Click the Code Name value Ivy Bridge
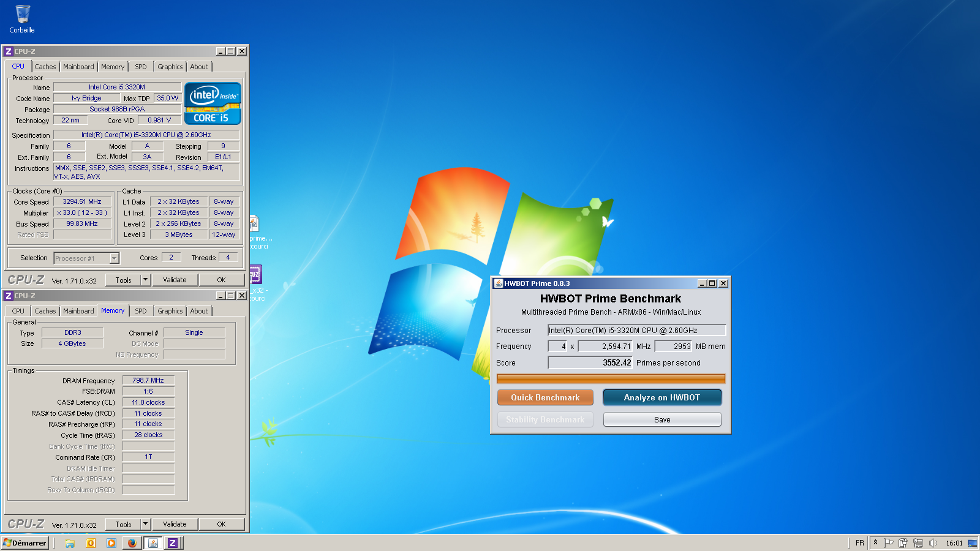 pyautogui.click(x=86, y=98)
